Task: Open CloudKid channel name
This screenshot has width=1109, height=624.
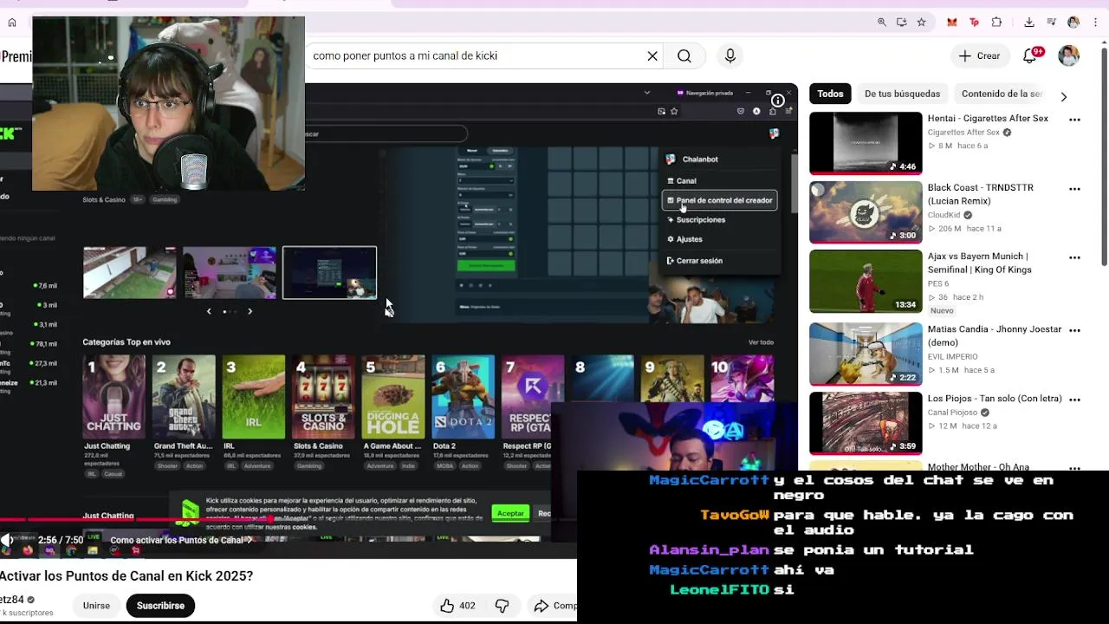Action: 944,215
